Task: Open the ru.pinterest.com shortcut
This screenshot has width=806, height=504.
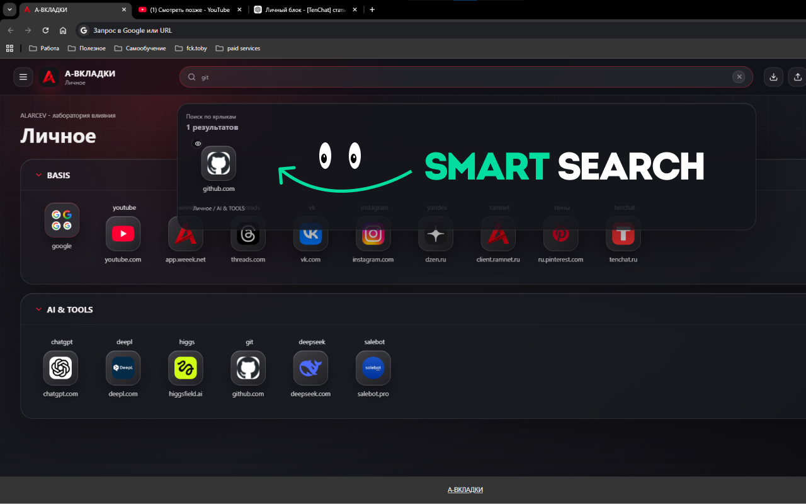Action: (560, 234)
